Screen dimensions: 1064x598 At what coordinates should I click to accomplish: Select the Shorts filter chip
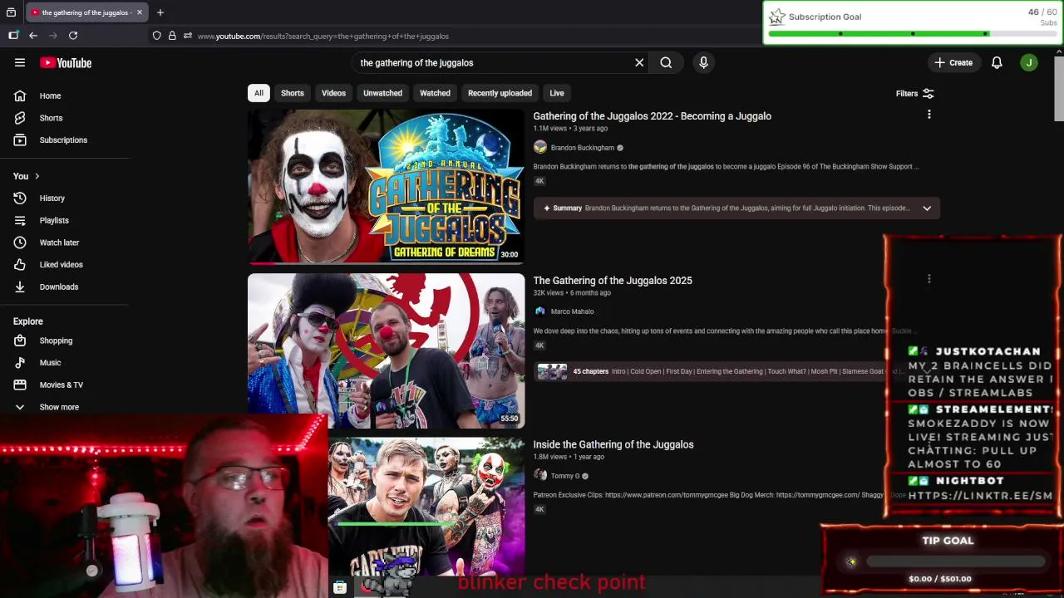(x=293, y=93)
